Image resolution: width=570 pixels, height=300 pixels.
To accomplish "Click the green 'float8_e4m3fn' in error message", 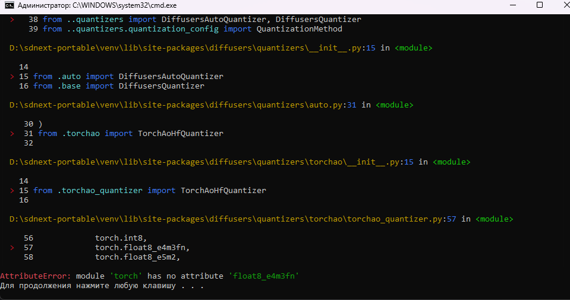I will pyautogui.click(x=264, y=276).
